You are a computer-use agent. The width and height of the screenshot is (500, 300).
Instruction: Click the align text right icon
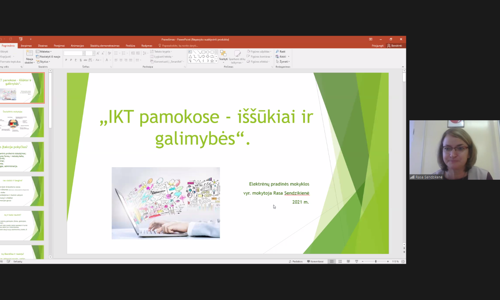126,60
